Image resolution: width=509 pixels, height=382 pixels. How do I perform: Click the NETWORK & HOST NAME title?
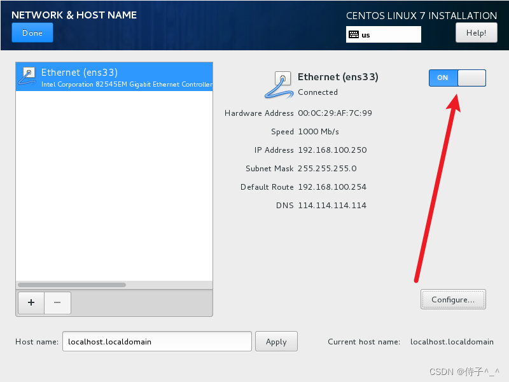coord(74,15)
